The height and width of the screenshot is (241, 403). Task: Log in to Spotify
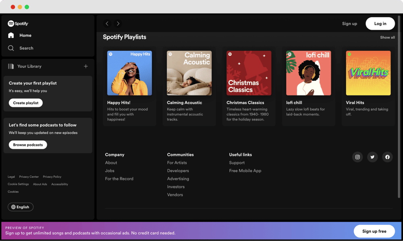tap(380, 23)
